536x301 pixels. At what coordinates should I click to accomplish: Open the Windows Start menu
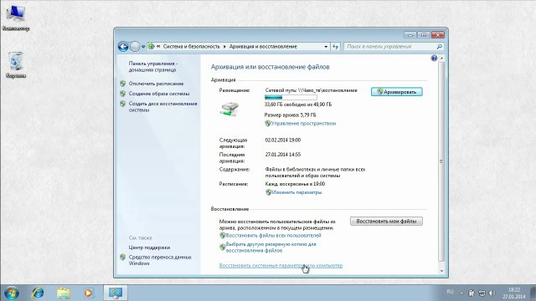point(12,293)
